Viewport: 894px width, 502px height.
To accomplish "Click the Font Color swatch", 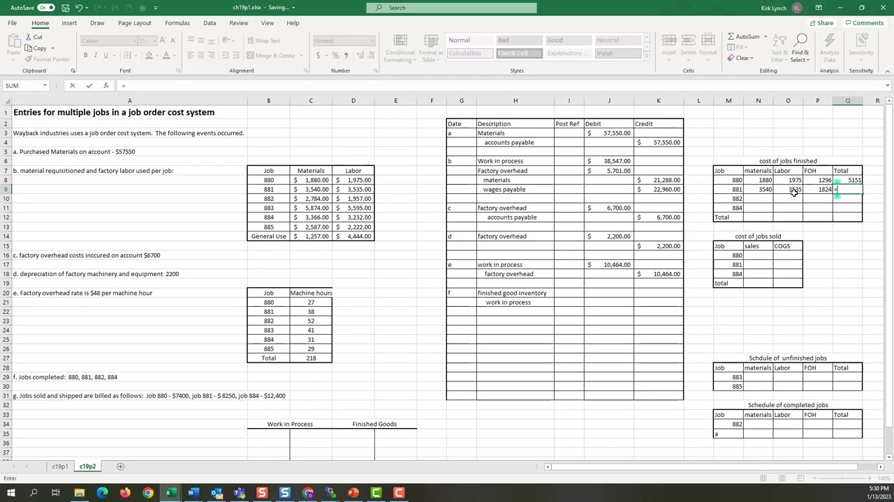I will pos(166,56).
